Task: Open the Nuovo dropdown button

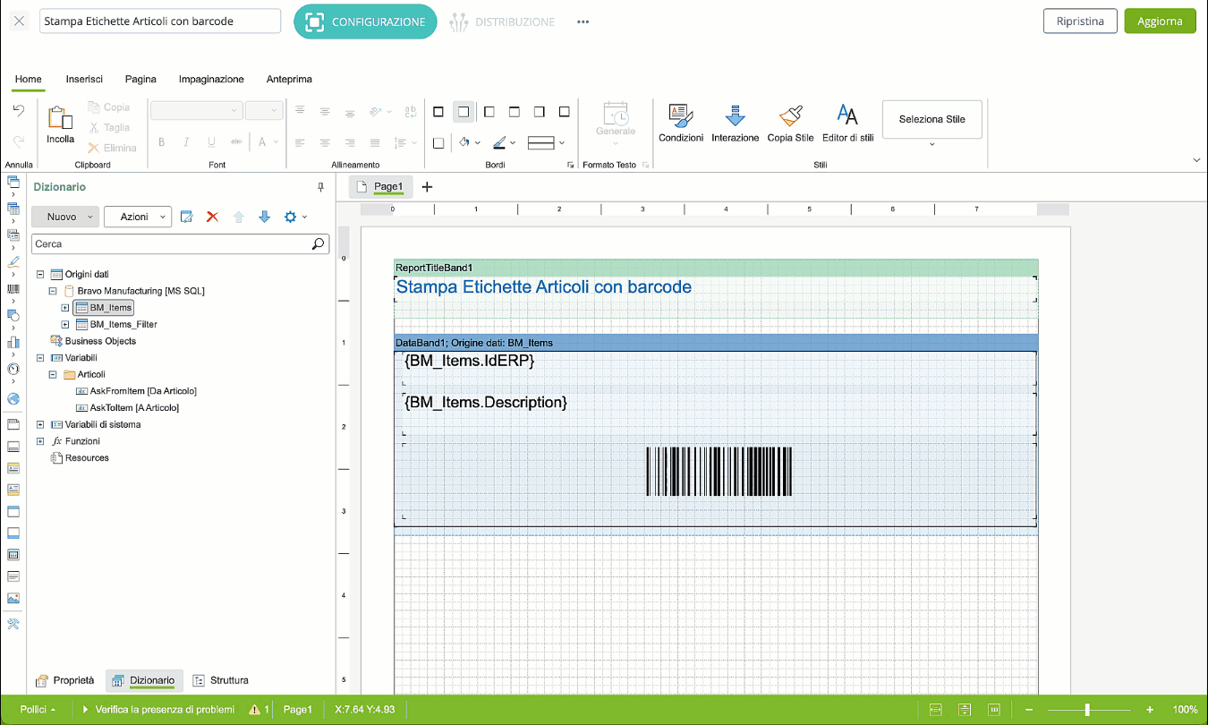Action: [65, 217]
